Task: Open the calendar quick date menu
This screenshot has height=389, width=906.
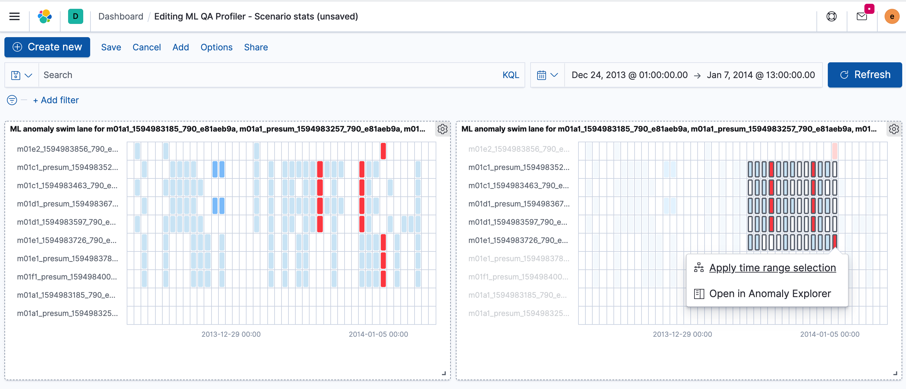Action: (547, 75)
